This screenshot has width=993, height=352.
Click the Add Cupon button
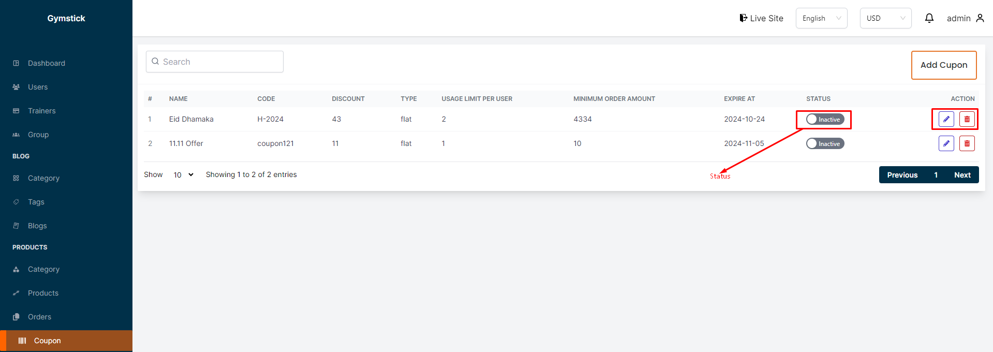click(943, 65)
